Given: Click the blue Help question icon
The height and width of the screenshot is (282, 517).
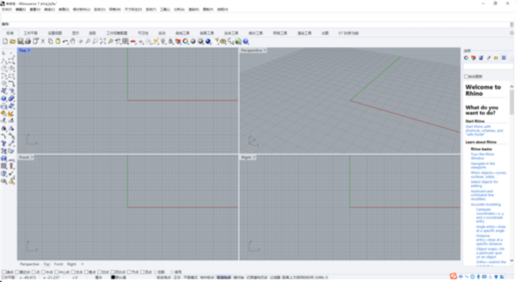Looking at the screenshot, I should click(245, 41).
